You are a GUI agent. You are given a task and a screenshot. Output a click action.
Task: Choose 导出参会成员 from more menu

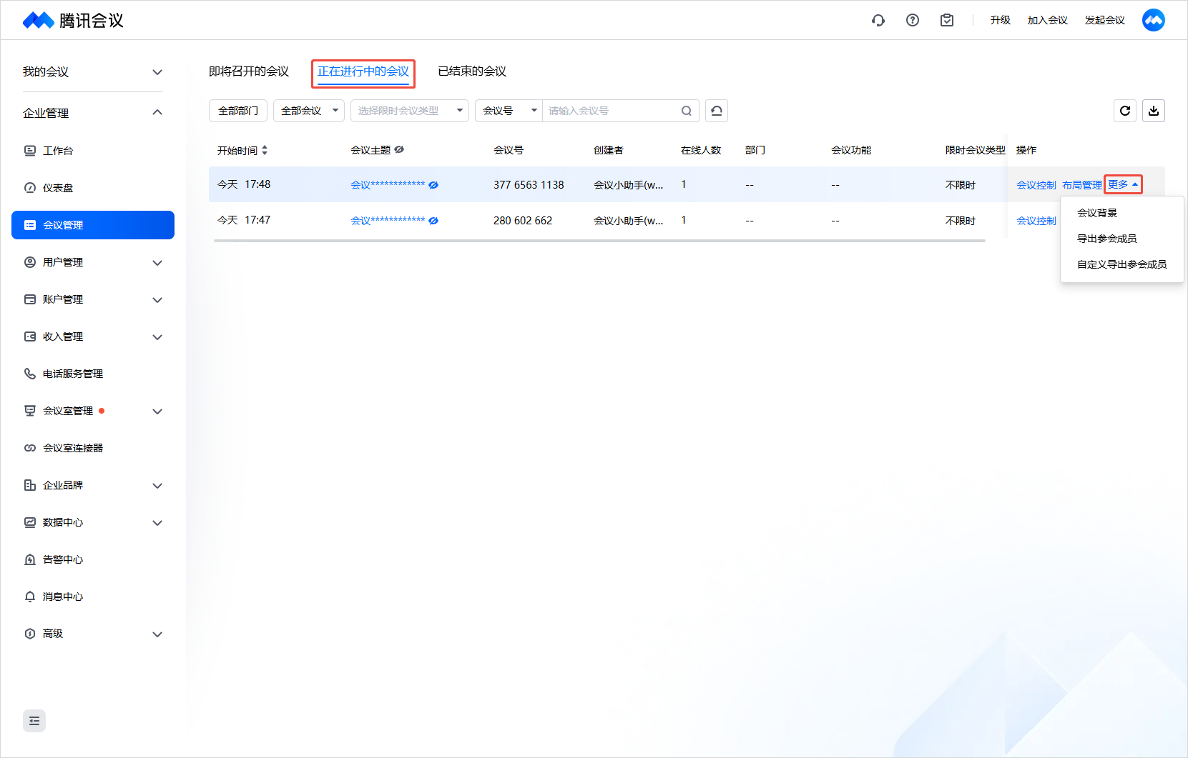(1122, 239)
